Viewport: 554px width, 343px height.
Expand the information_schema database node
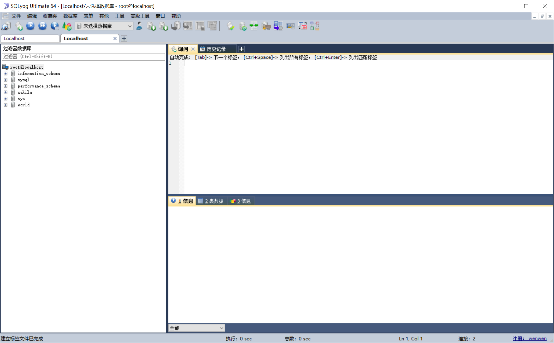tap(5, 73)
